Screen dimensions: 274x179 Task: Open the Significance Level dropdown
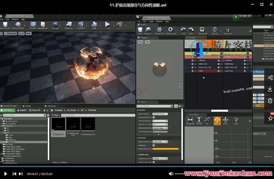(x=160, y=159)
